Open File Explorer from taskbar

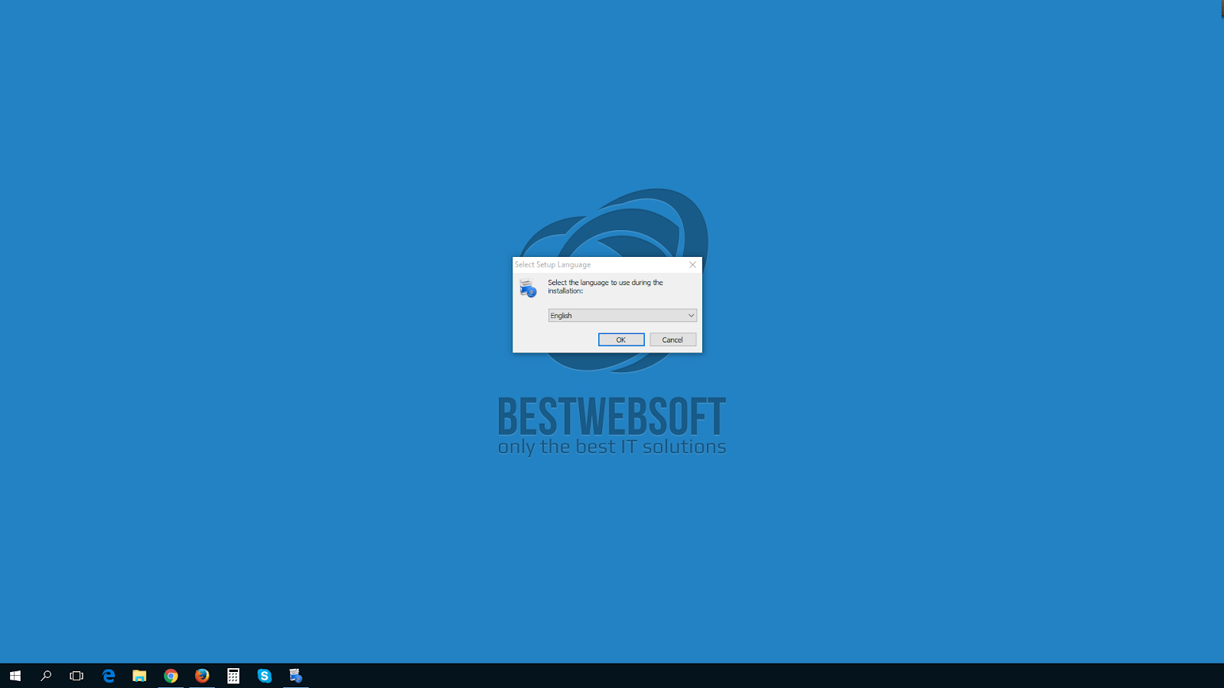pyautogui.click(x=139, y=676)
